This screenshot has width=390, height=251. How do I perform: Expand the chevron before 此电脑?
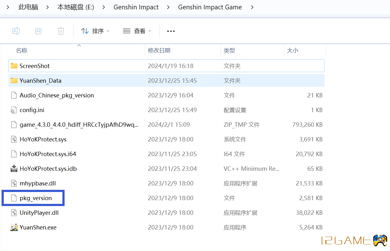pyautogui.click(x=8, y=7)
